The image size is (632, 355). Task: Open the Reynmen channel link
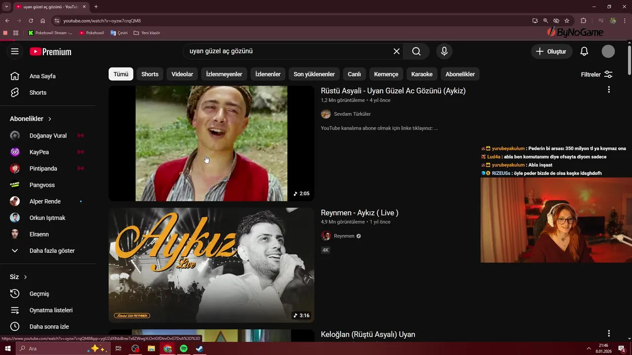[x=344, y=236]
